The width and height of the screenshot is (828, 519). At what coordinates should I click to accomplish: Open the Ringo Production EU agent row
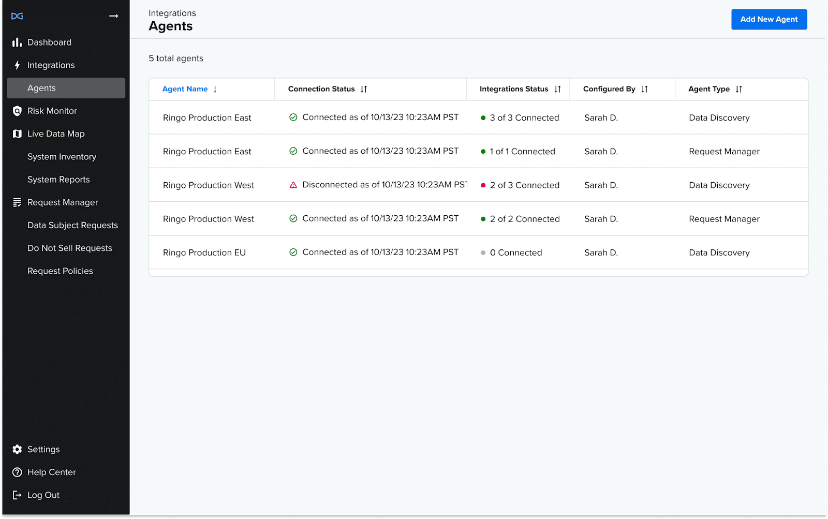tap(204, 253)
